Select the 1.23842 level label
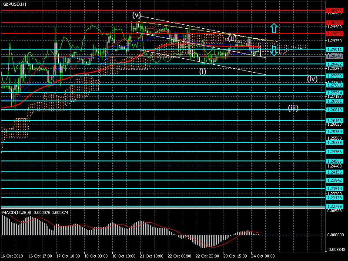This screenshot has height=261, width=348. pyautogui.click(x=335, y=180)
